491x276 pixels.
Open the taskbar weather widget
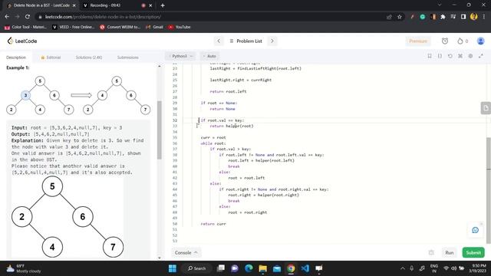coord(24,268)
